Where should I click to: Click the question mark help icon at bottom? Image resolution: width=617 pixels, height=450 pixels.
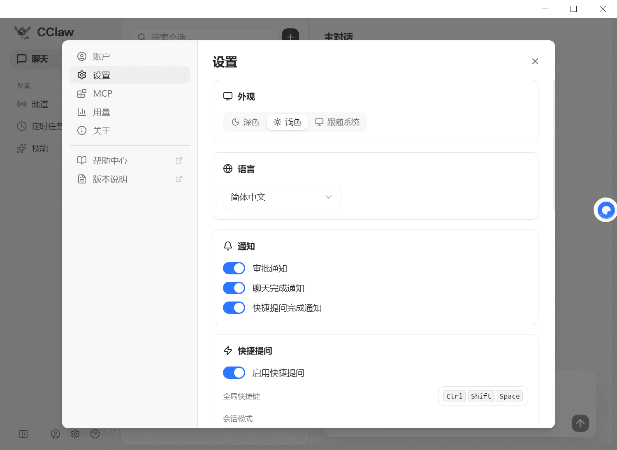pos(95,434)
